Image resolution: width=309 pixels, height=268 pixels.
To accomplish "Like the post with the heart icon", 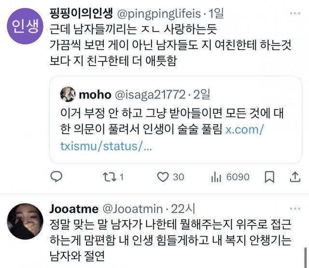I will tap(164, 177).
